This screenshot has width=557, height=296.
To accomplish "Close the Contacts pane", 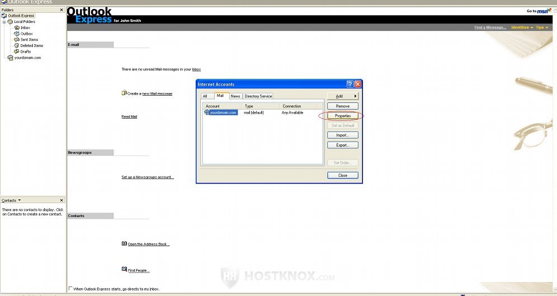I will (x=62, y=200).
